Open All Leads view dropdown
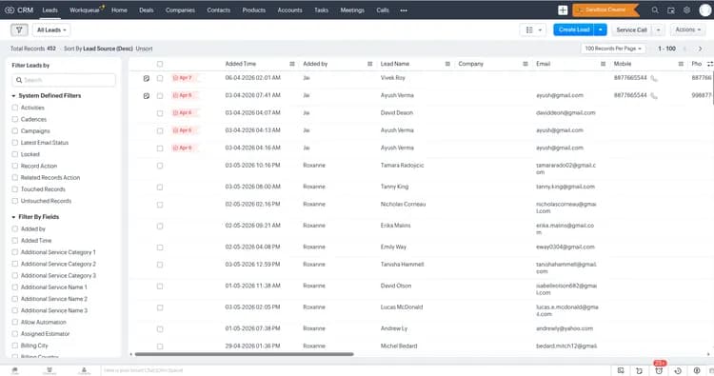Viewport: 714px width, 376px height. (x=51, y=30)
